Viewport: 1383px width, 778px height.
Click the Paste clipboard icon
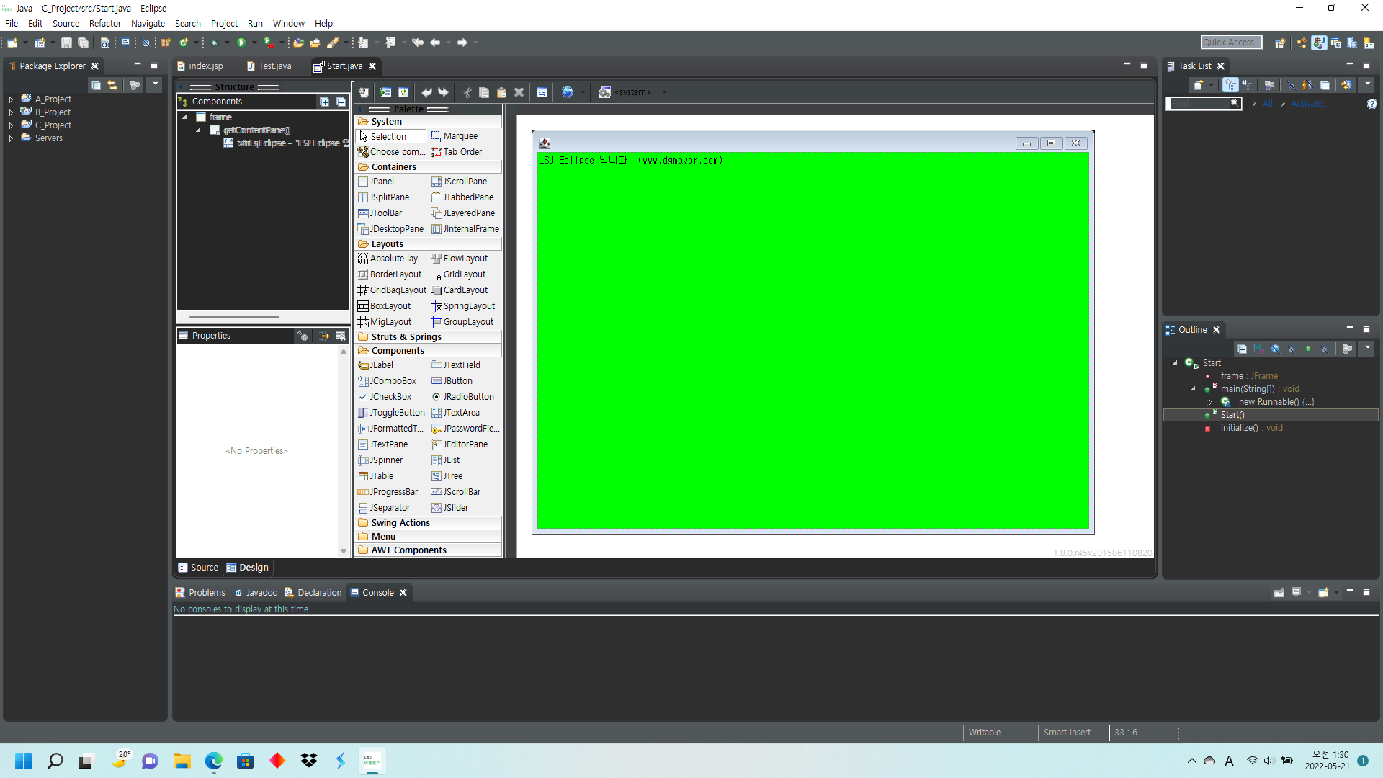click(501, 92)
